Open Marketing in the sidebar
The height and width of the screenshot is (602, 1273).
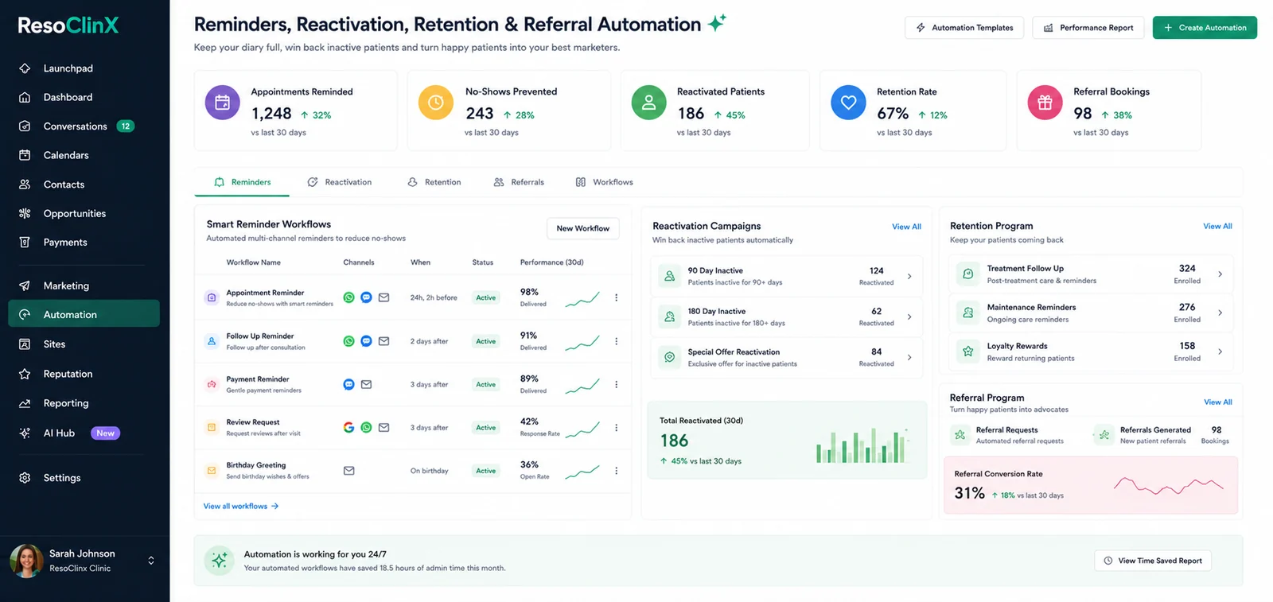(84, 285)
